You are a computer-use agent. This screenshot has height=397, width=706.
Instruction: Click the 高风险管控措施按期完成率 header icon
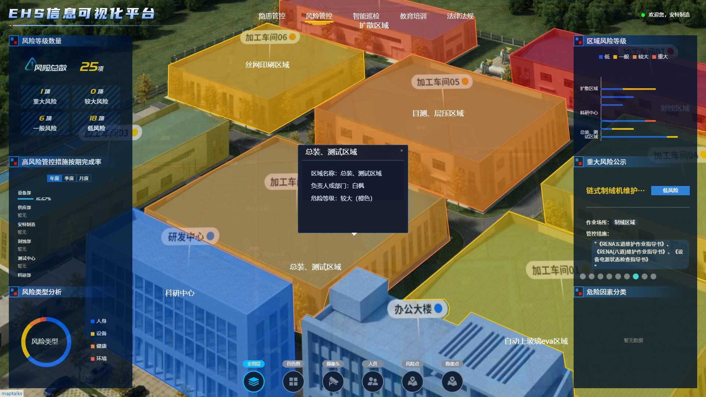[x=14, y=162]
